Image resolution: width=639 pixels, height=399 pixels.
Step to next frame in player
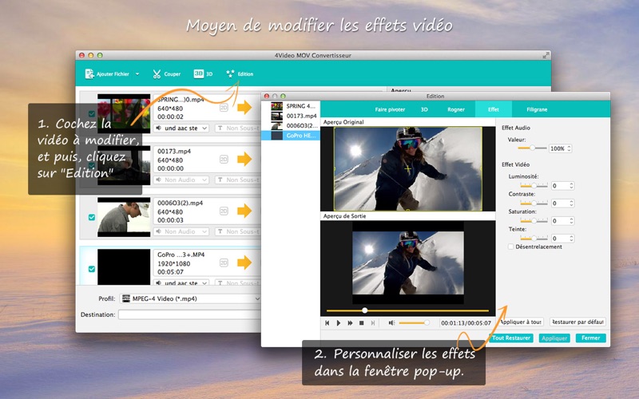[372, 323]
